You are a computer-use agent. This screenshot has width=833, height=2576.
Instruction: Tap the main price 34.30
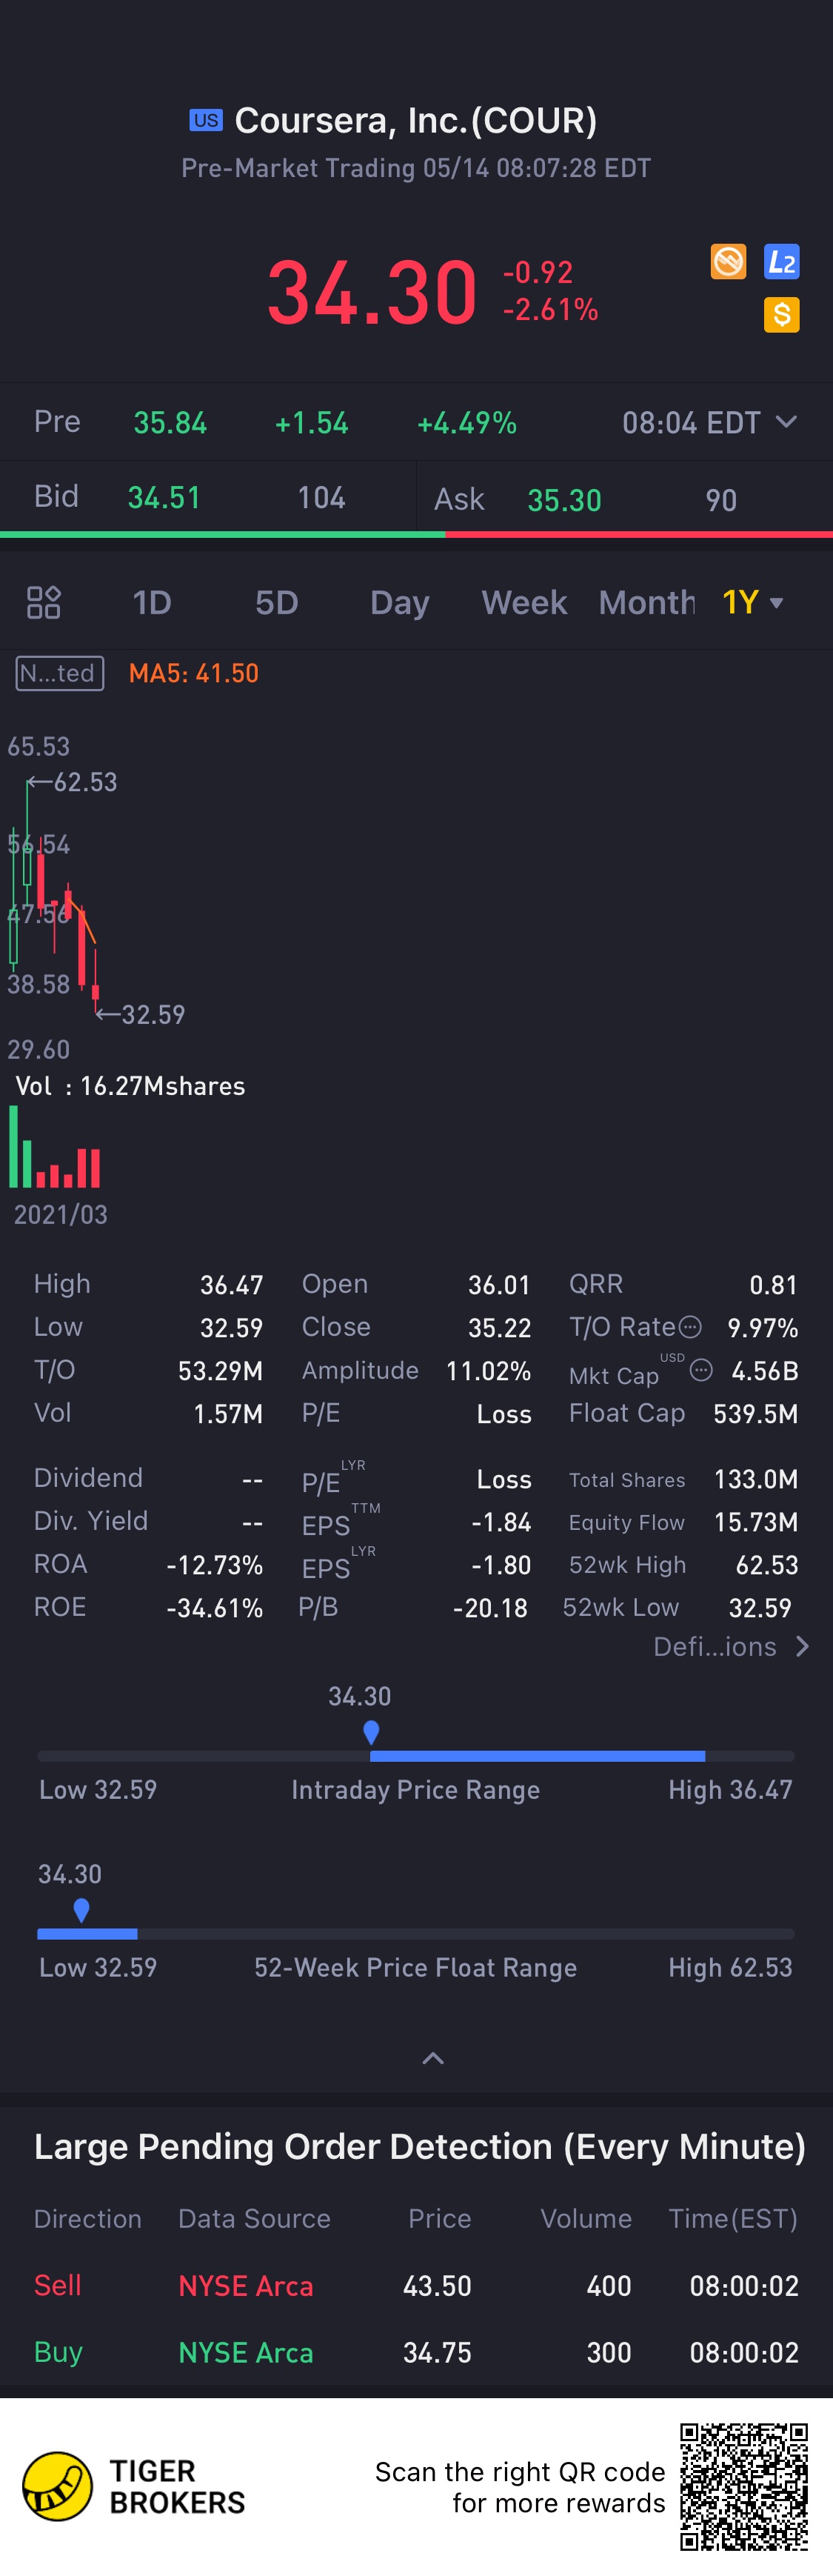pyautogui.click(x=372, y=293)
